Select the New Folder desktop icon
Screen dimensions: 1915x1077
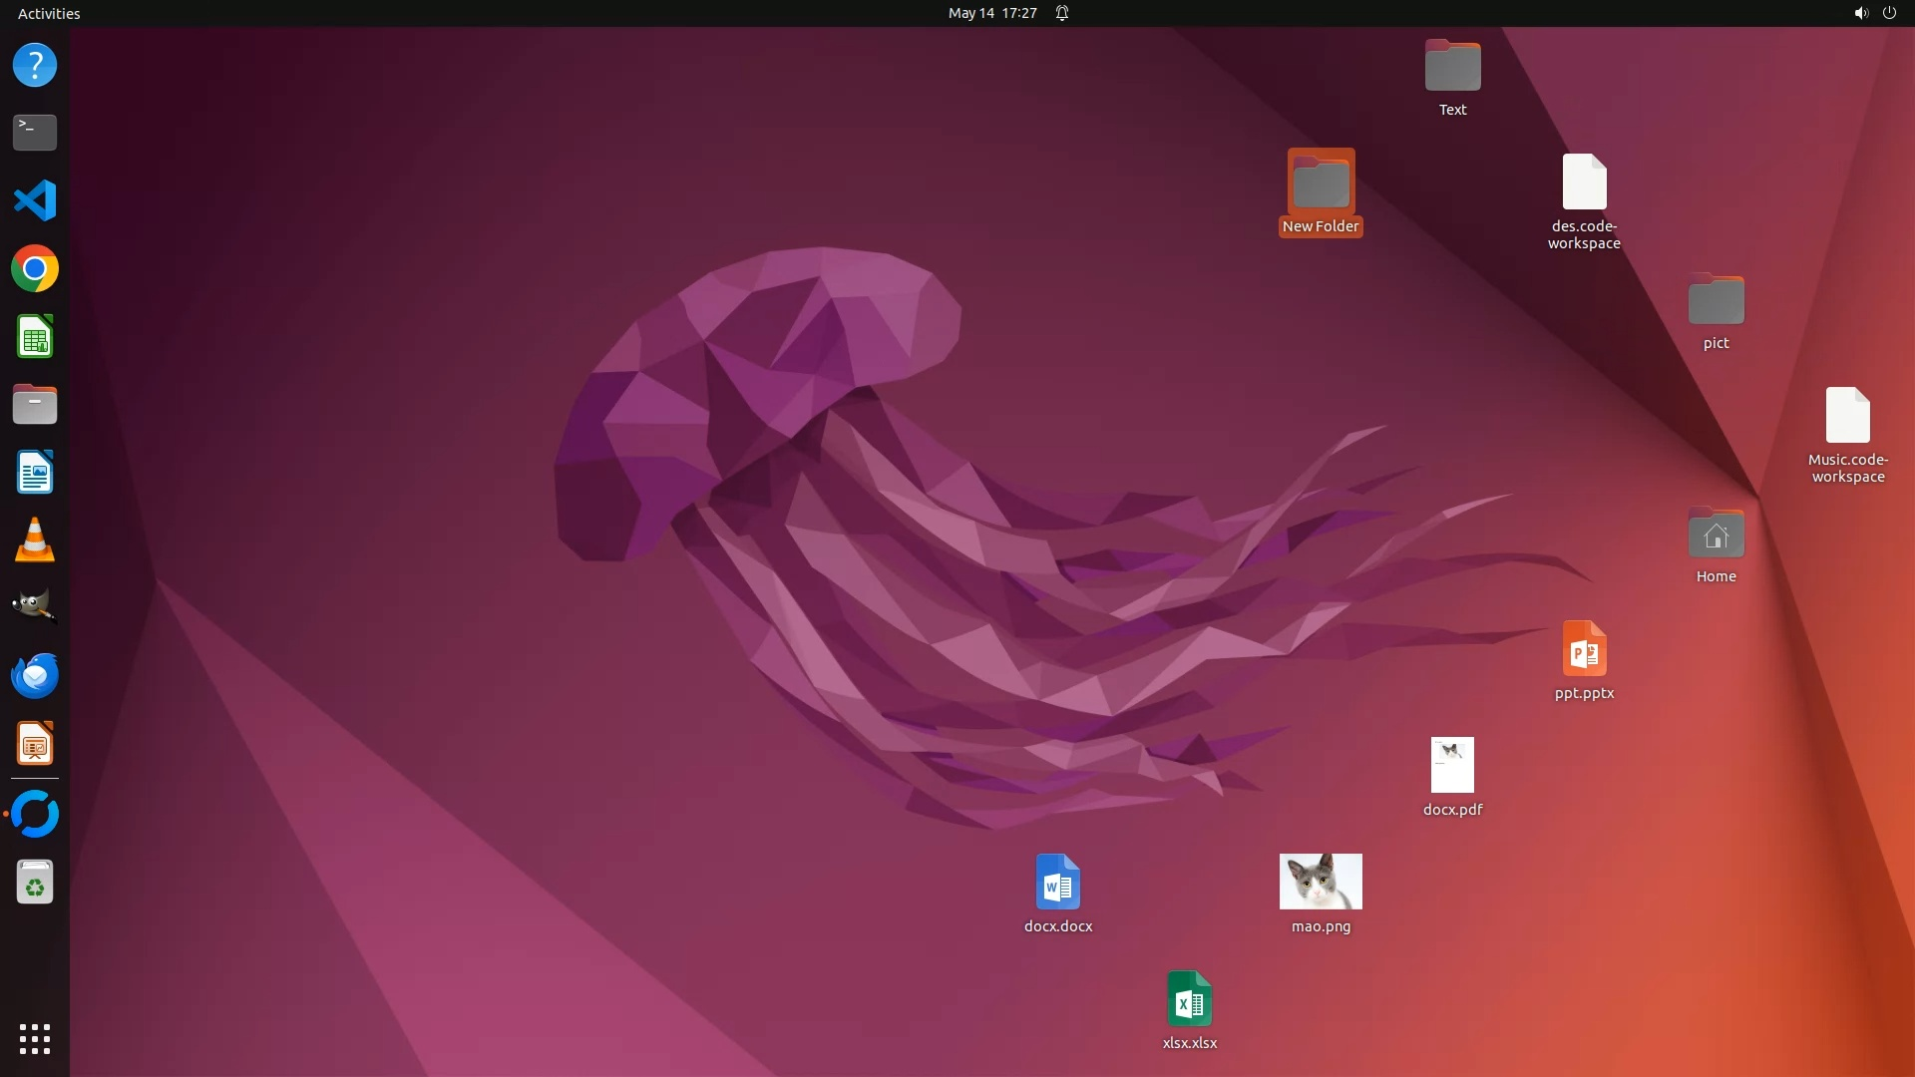pos(1321,183)
